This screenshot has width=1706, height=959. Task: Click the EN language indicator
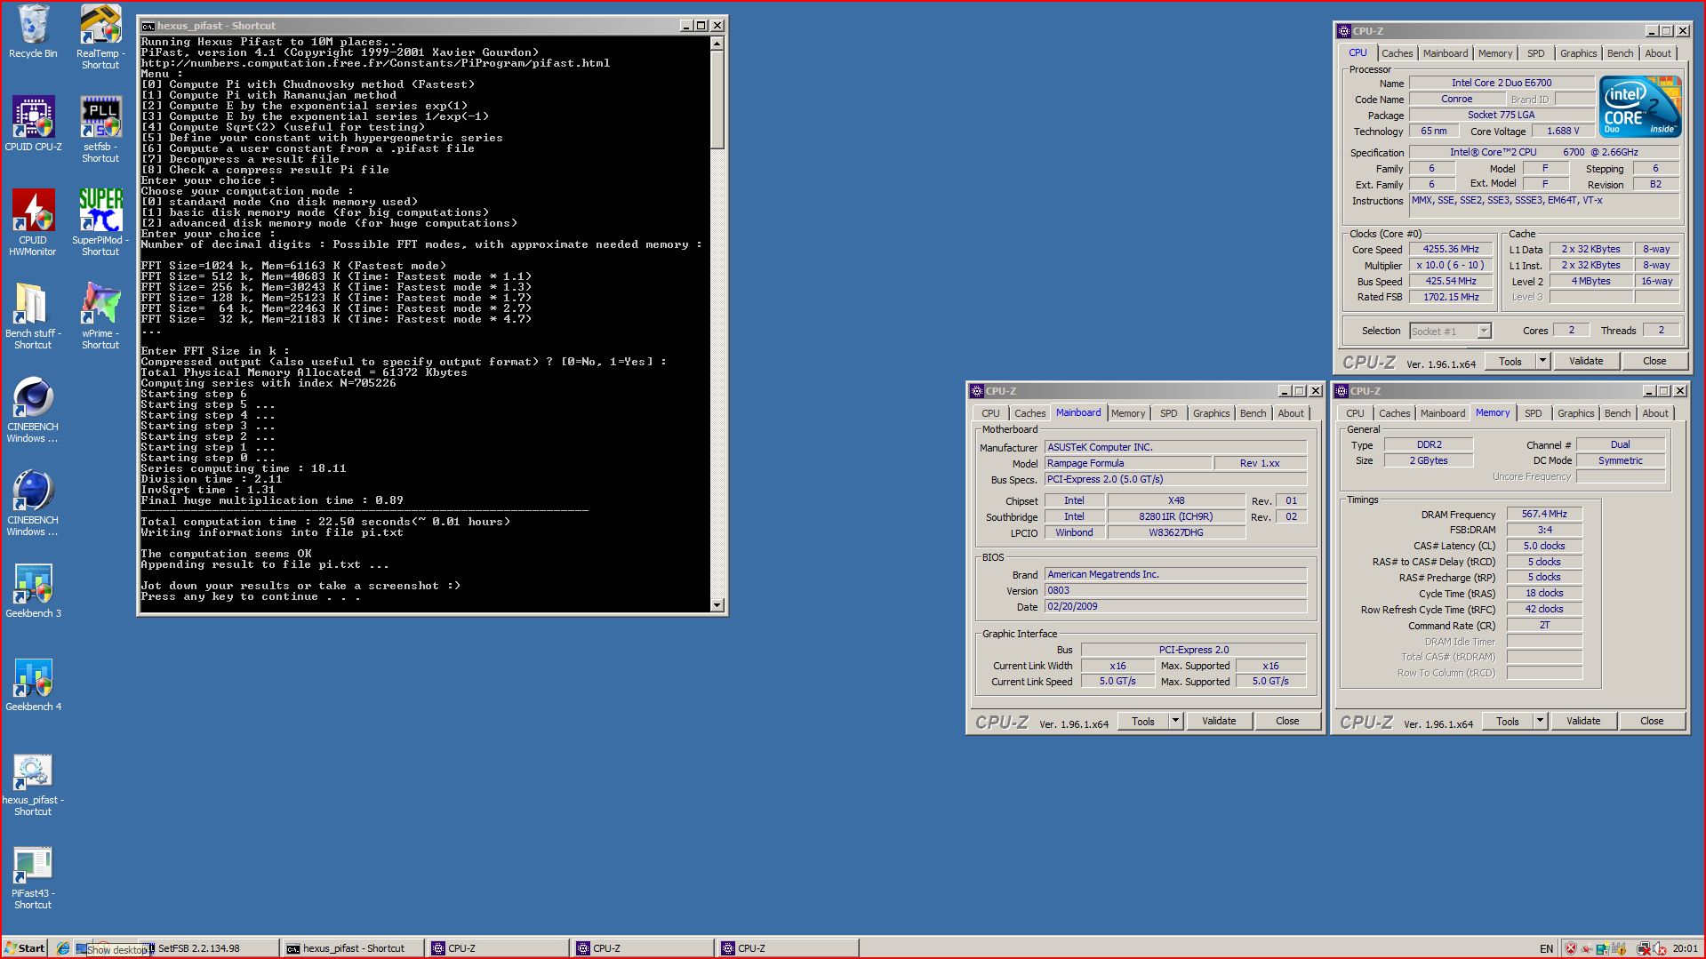click(1546, 948)
